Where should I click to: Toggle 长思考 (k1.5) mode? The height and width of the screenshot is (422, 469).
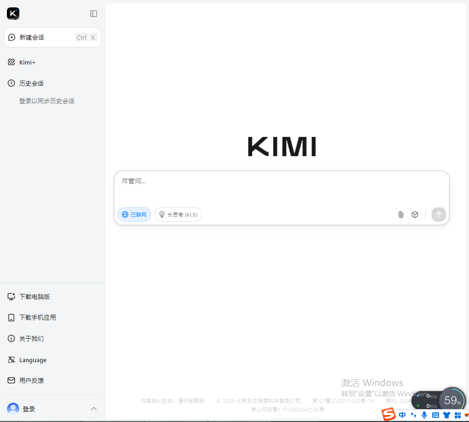click(x=178, y=214)
